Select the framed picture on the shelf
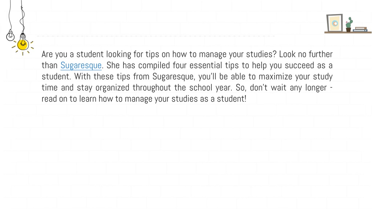The image size is (372, 209). 335,23
